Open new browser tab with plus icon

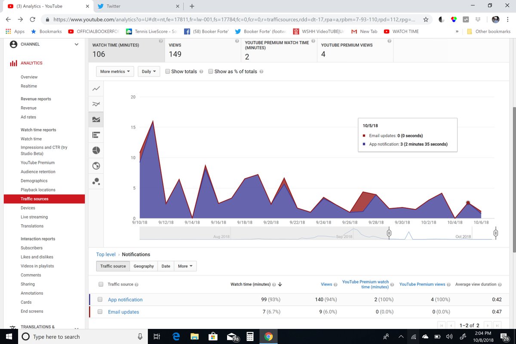tap(192, 6)
